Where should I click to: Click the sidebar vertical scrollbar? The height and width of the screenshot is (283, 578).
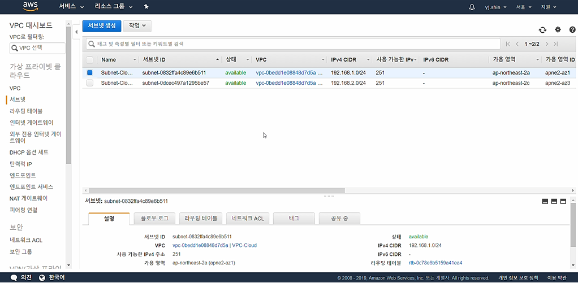pyautogui.click(x=68, y=95)
